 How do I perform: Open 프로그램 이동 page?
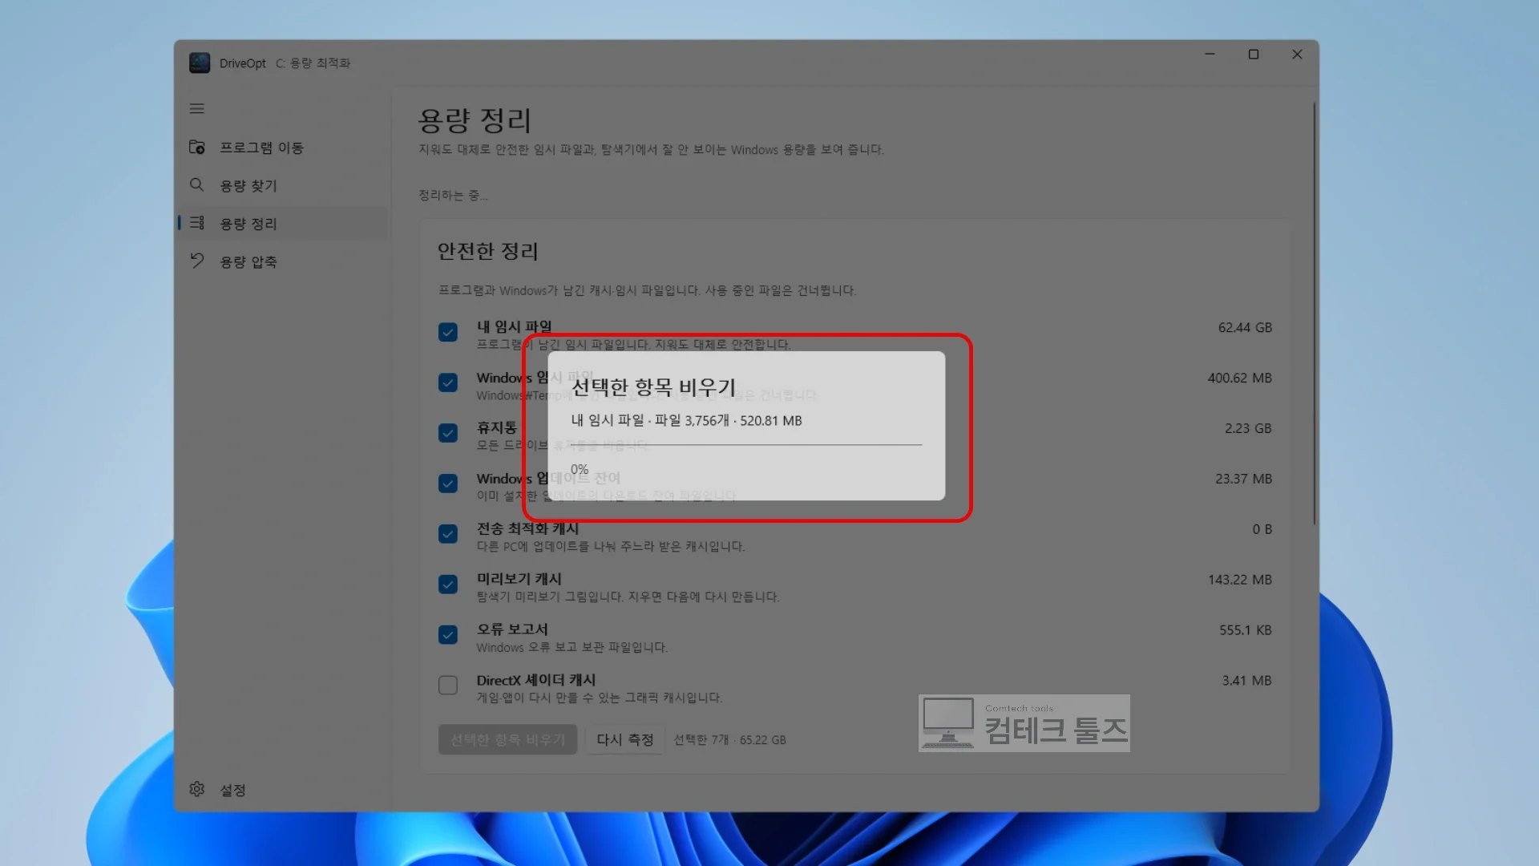click(283, 148)
